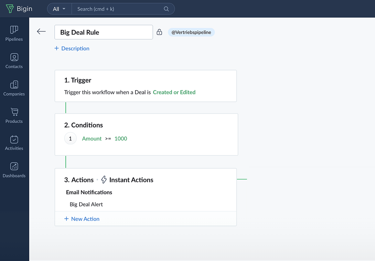Select condition number 1 circle
This screenshot has height=261, width=375.
point(70,138)
